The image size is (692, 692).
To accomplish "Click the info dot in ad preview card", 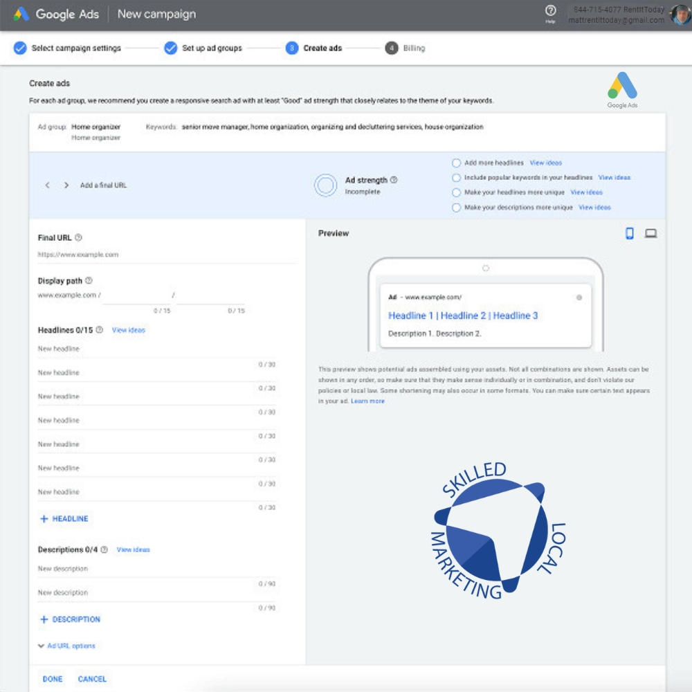I will pyautogui.click(x=579, y=298).
